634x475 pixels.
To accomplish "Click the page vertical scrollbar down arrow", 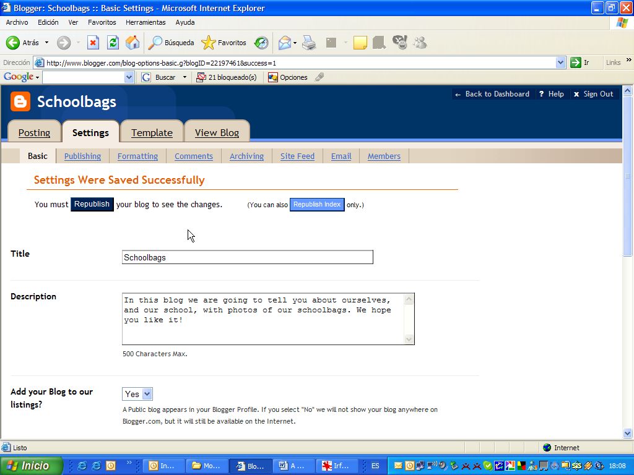I will point(628,434).
